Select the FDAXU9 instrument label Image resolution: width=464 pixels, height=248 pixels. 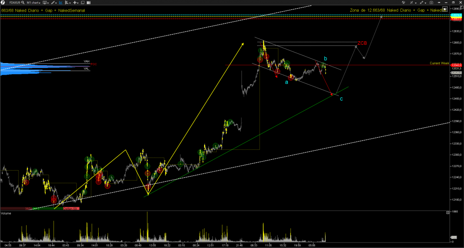click(15, 2)
